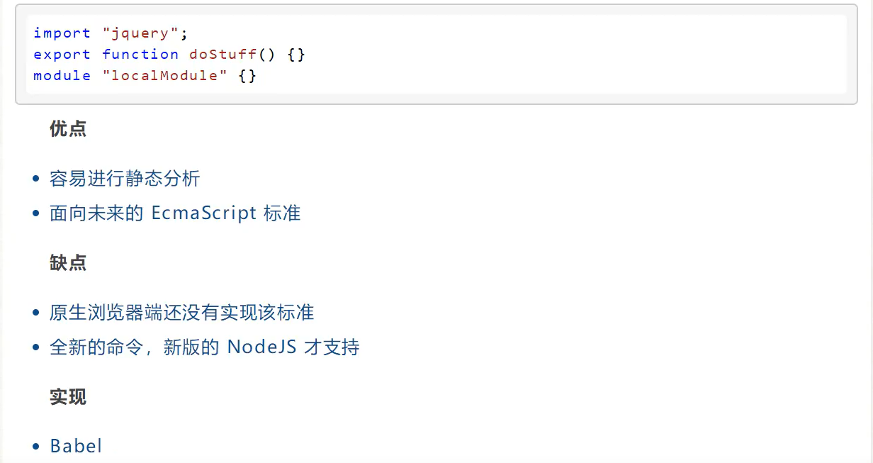
Task: Click the module keyword in the code block
Action: tap(62, 75)
